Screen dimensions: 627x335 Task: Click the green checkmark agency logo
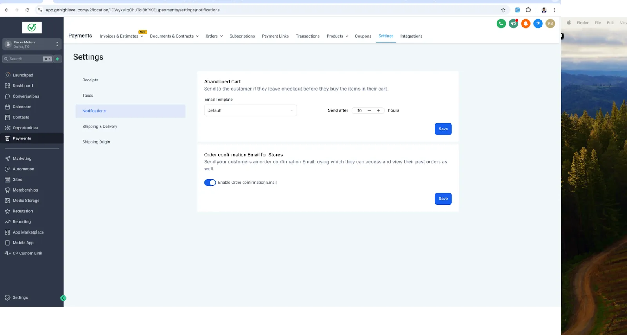click(32, 27)
